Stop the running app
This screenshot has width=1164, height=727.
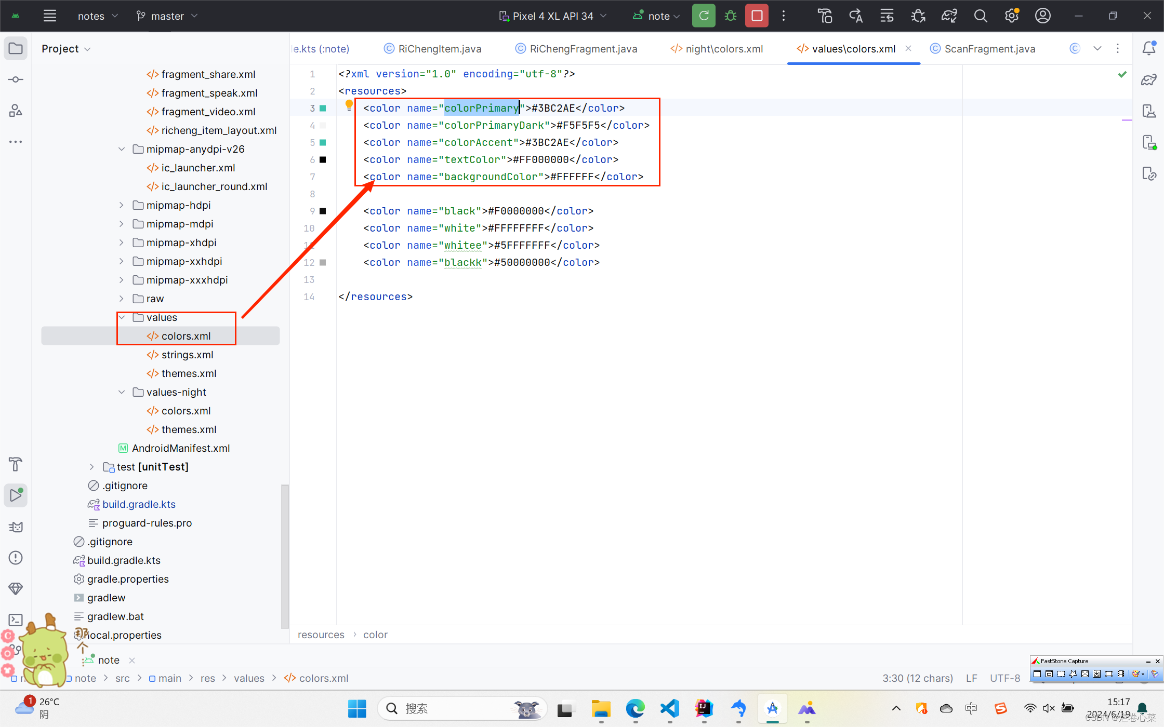point(757,16)
